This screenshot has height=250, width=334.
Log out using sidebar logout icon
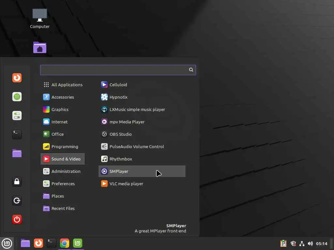click(x=17, y=201)
